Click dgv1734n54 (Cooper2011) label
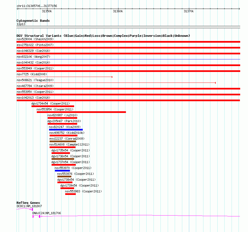 [x=50, y=103]
